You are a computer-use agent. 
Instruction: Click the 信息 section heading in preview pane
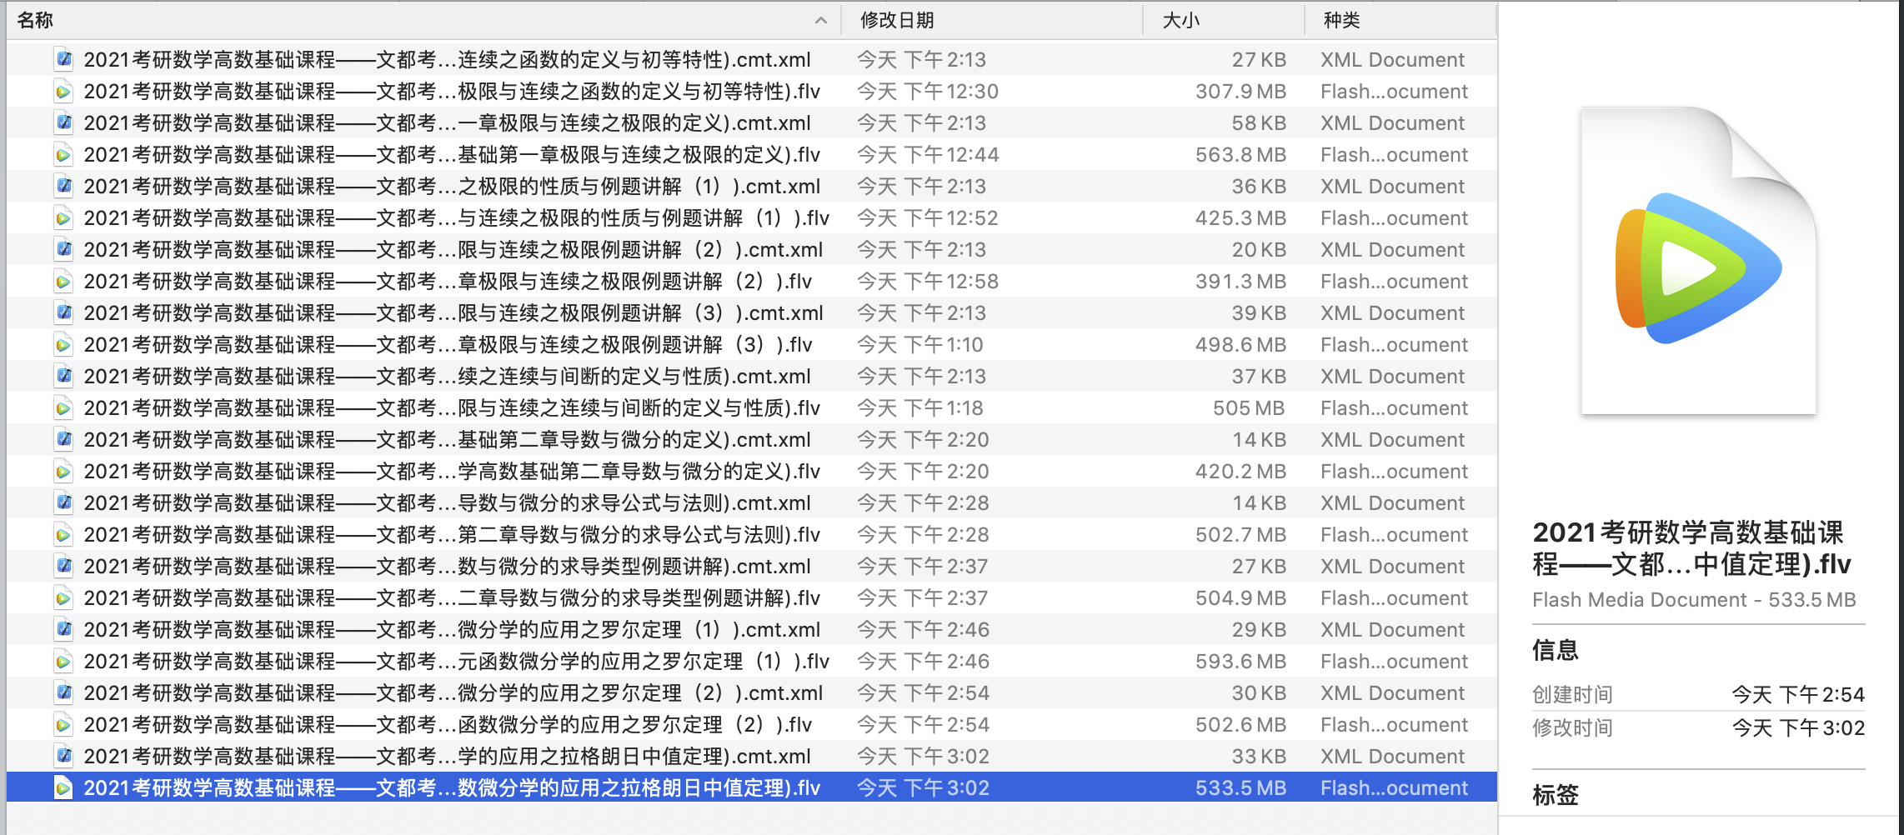(x=1556, y=650)
